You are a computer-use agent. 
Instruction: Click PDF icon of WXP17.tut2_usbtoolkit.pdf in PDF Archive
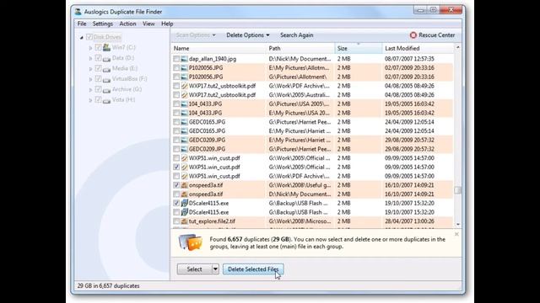(184, 86)
